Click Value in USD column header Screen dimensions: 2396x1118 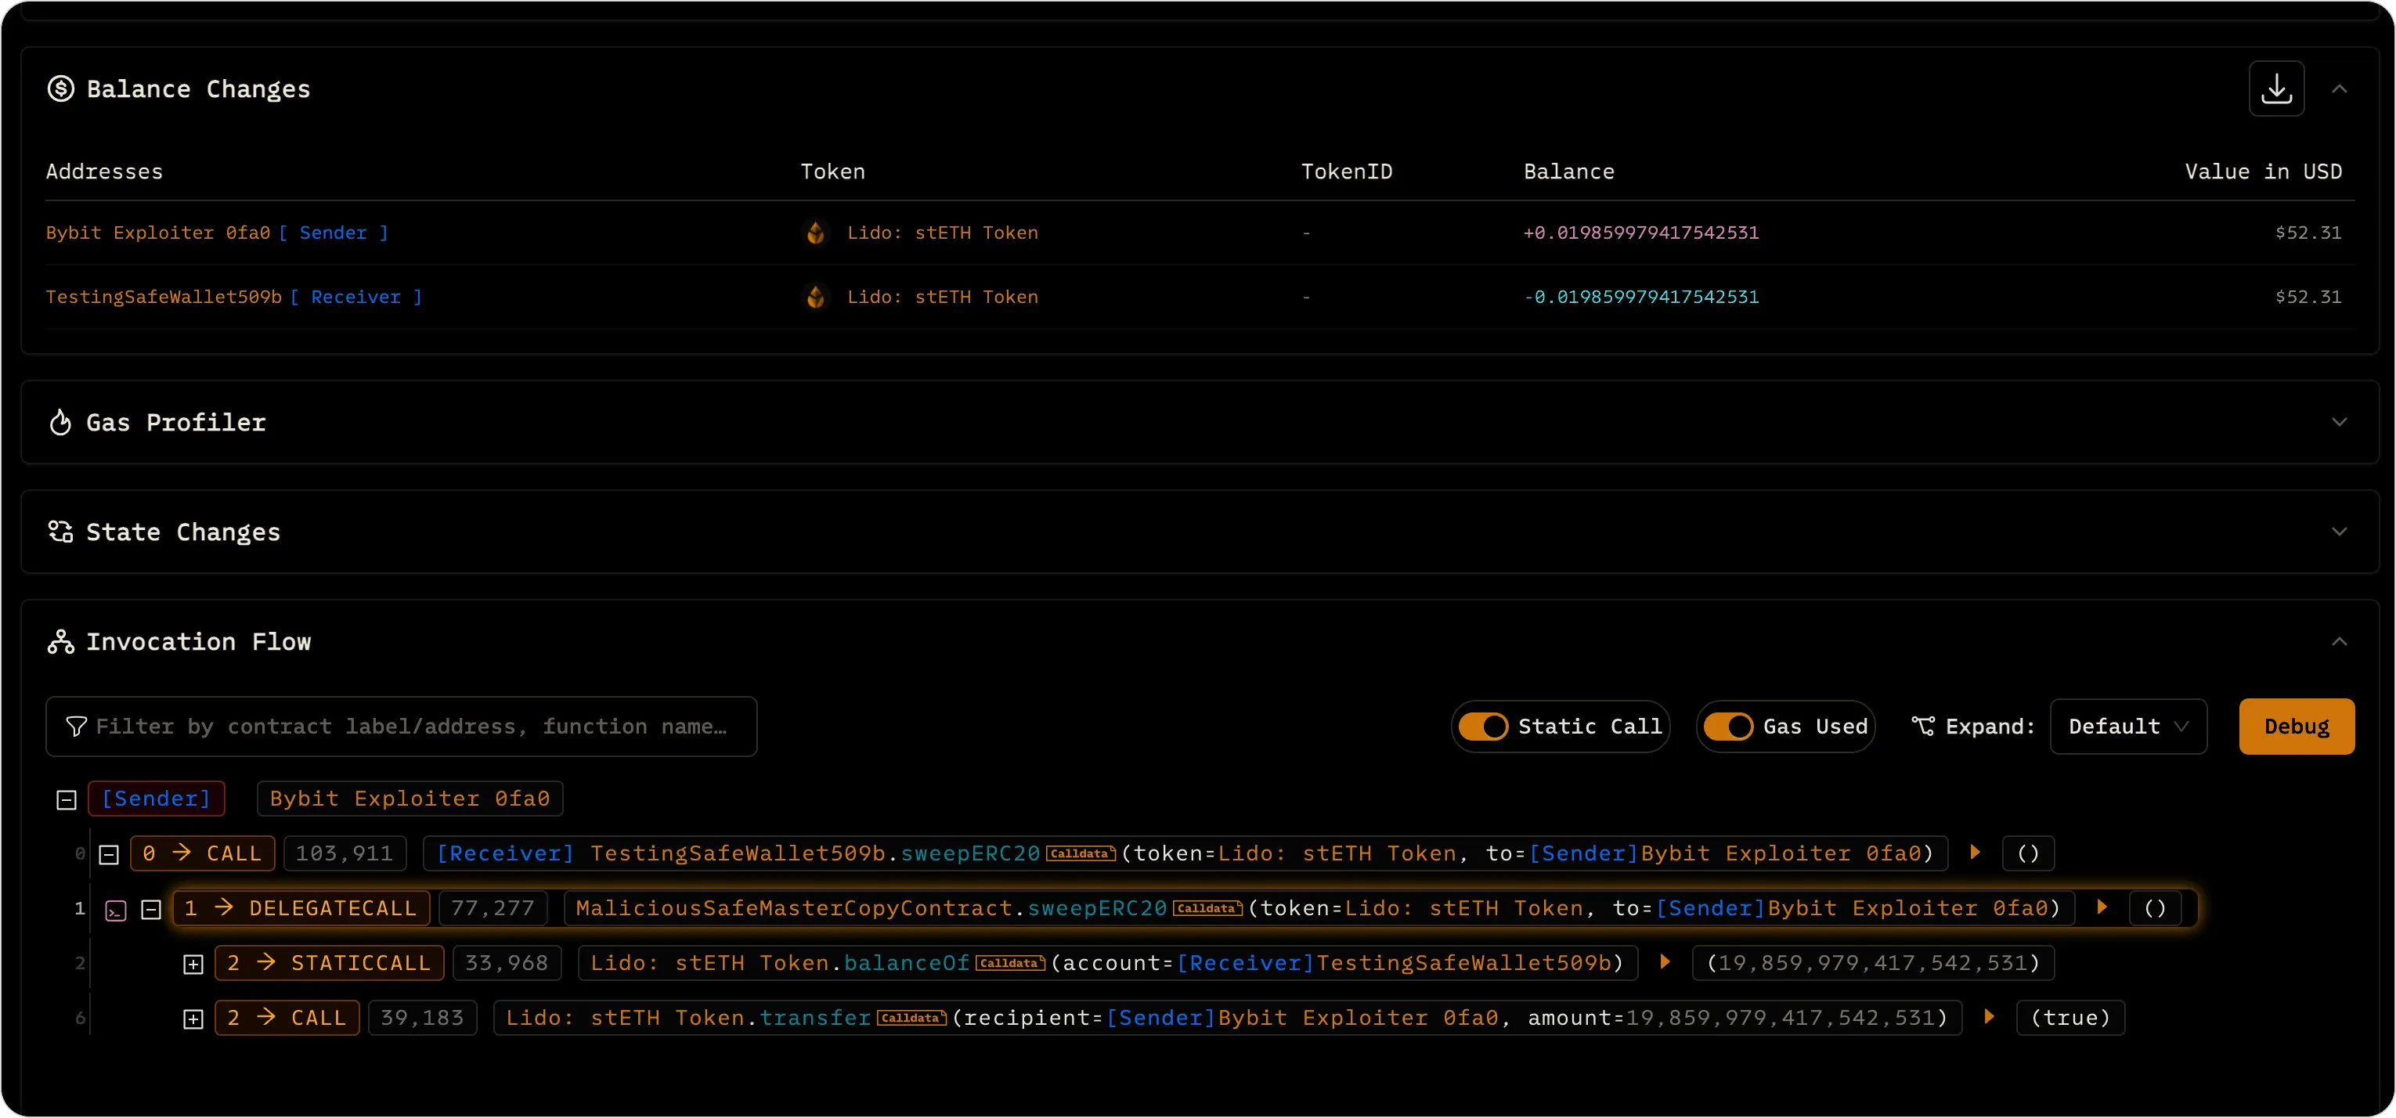2263,172
